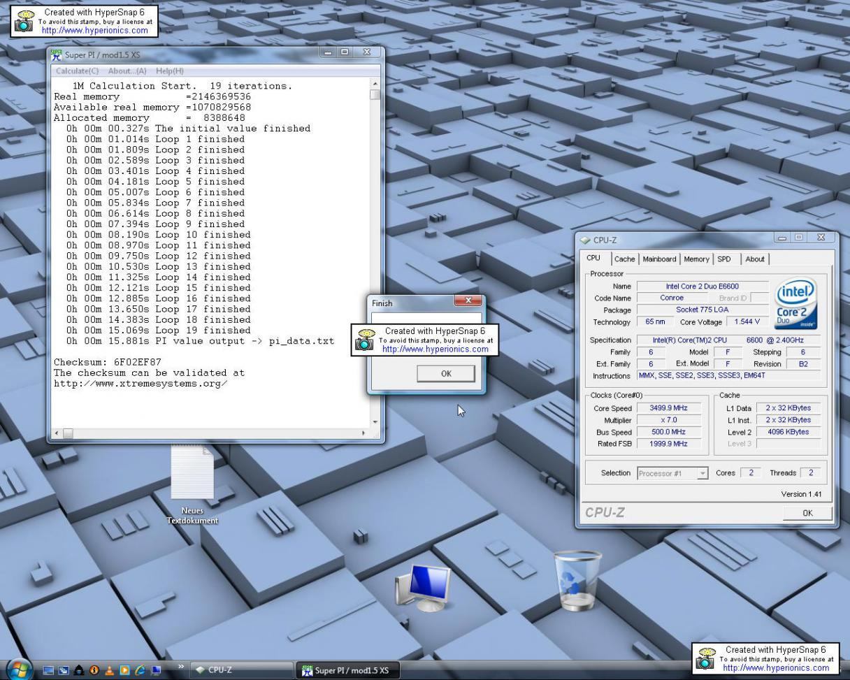Click Super PI vertical scrollbar down arrow
Image resolution: width=850 pixels, height=680 pixels.
375,422
